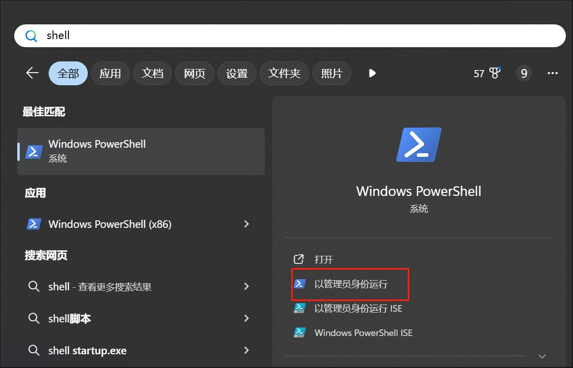573x368 pixels.
Task: Switch to the 应用 filter tab
Action: (110, 74)
